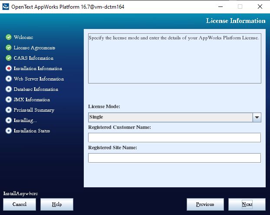Focus the Registered Customer Name field
Viewport: 270px width, 215px height.
click(x=174, y=138)
